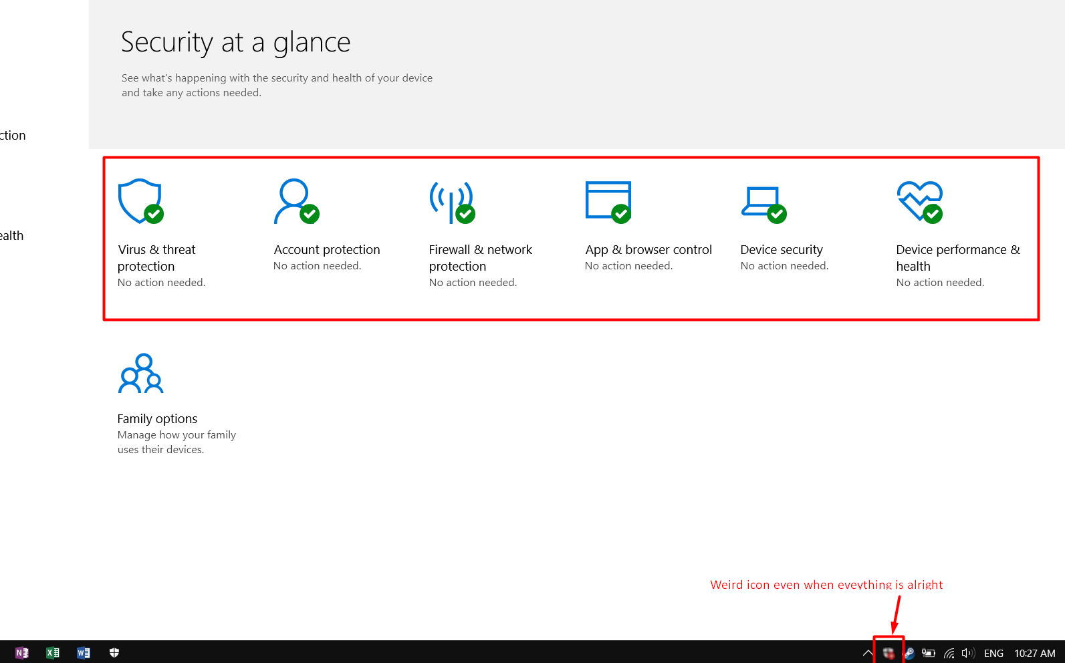This screenshot has height=663, width=1065.
Task: Open Device security laptop icon
Action: point(763,205)
